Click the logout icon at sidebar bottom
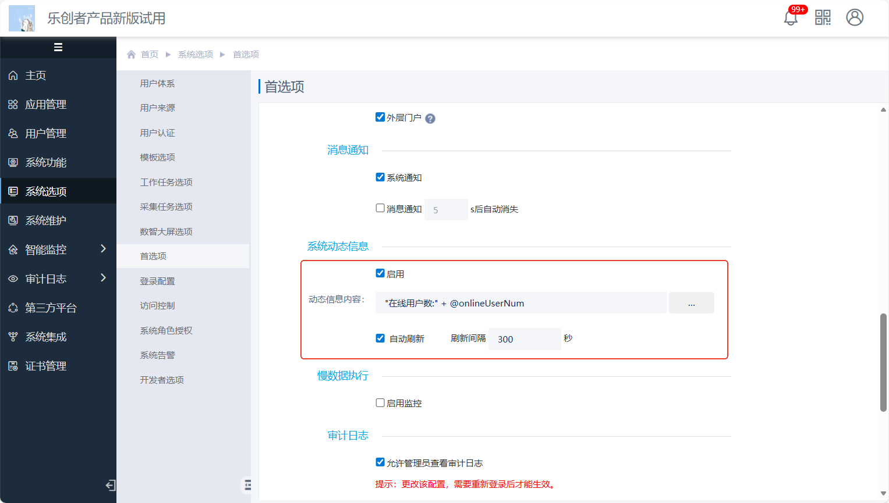The height and width of the screenshot is (503, 889). [110, 485]
